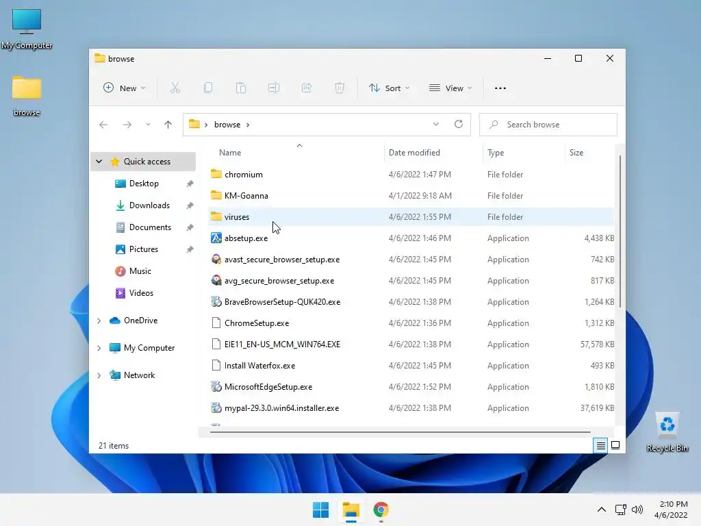Select BraveBrowserSetup-QUK420.exe
Image resolution: width=701 pixels, height=526 pixels.
click(411, 302)
